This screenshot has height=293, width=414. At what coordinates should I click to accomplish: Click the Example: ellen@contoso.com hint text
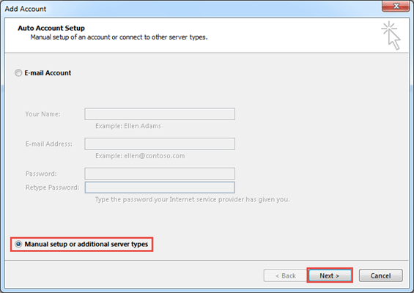pyautogui.click(x=140, y=156)
